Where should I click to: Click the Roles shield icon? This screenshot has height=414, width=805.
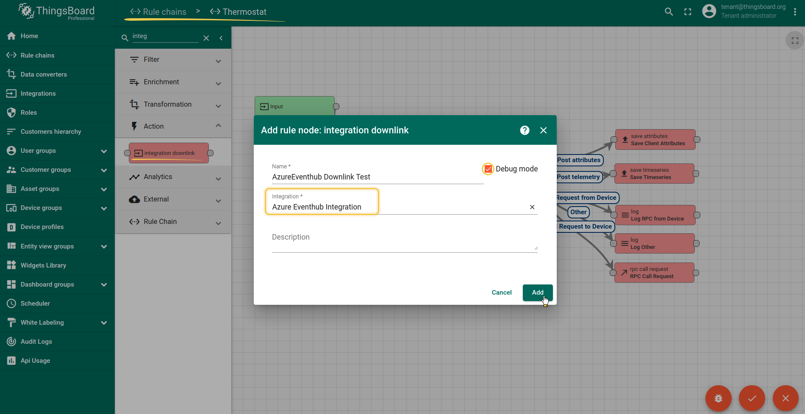(11, 113)
